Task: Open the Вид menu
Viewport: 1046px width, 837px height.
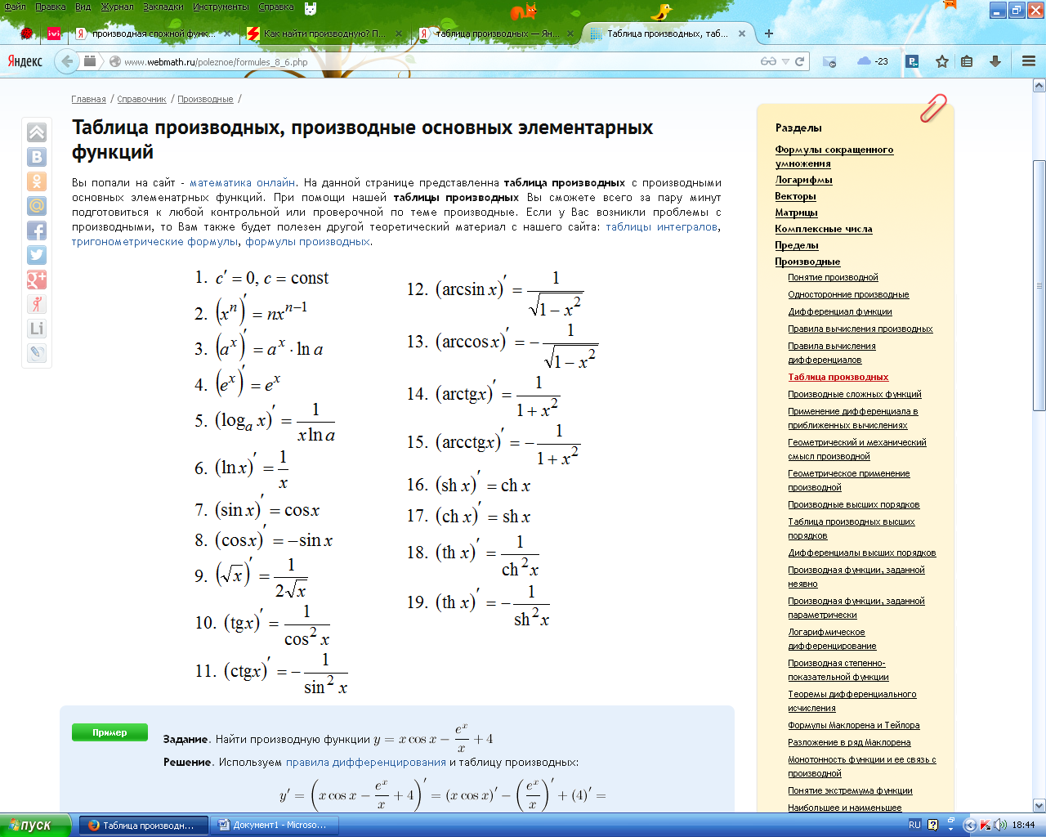Action: pos(83,7)
